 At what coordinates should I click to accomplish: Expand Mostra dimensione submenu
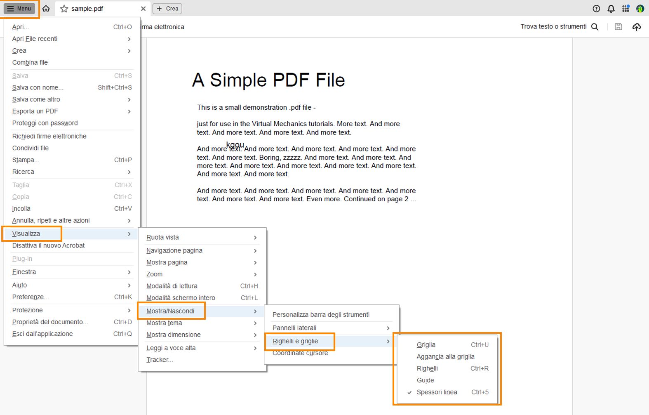(202, 335)
